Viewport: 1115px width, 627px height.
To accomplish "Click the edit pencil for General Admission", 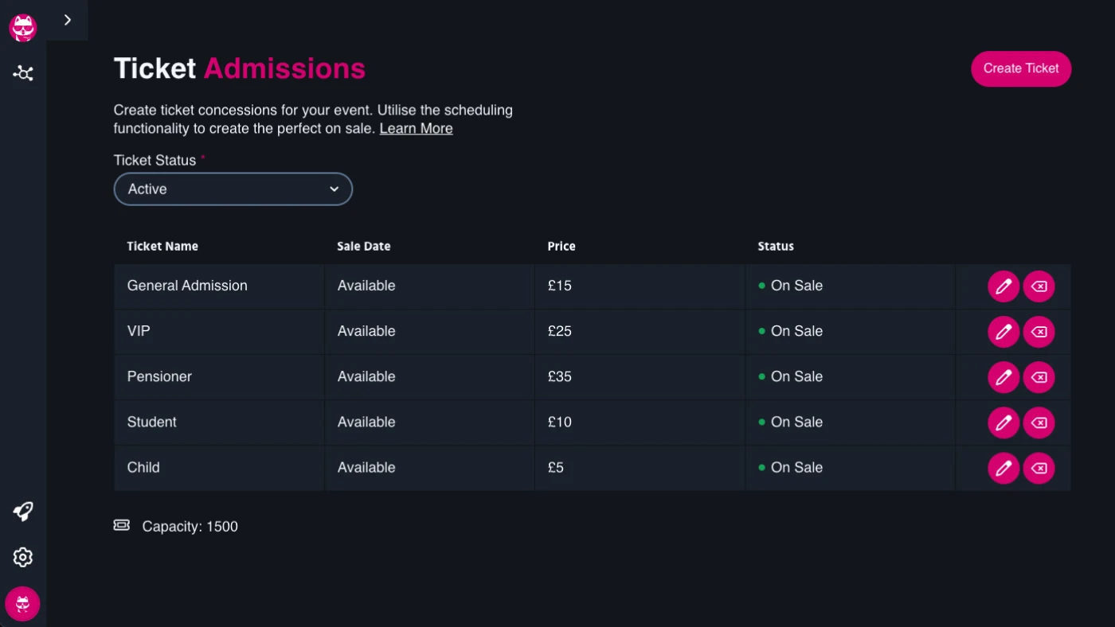I will click(1003, 286).
